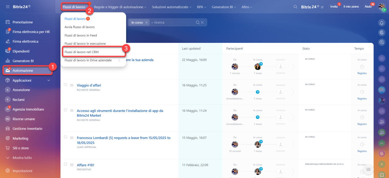Open the CB chat avatar in right panel

382,111
